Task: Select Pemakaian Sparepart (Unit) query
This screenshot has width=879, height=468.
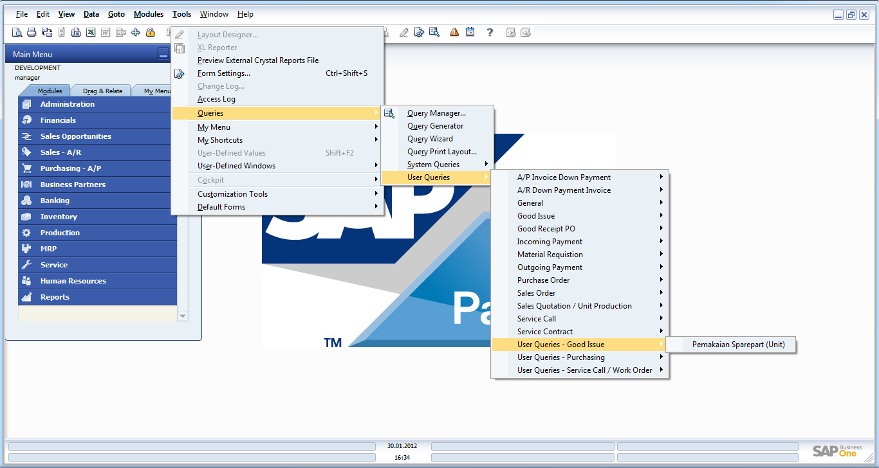Action: coord(737,345)
